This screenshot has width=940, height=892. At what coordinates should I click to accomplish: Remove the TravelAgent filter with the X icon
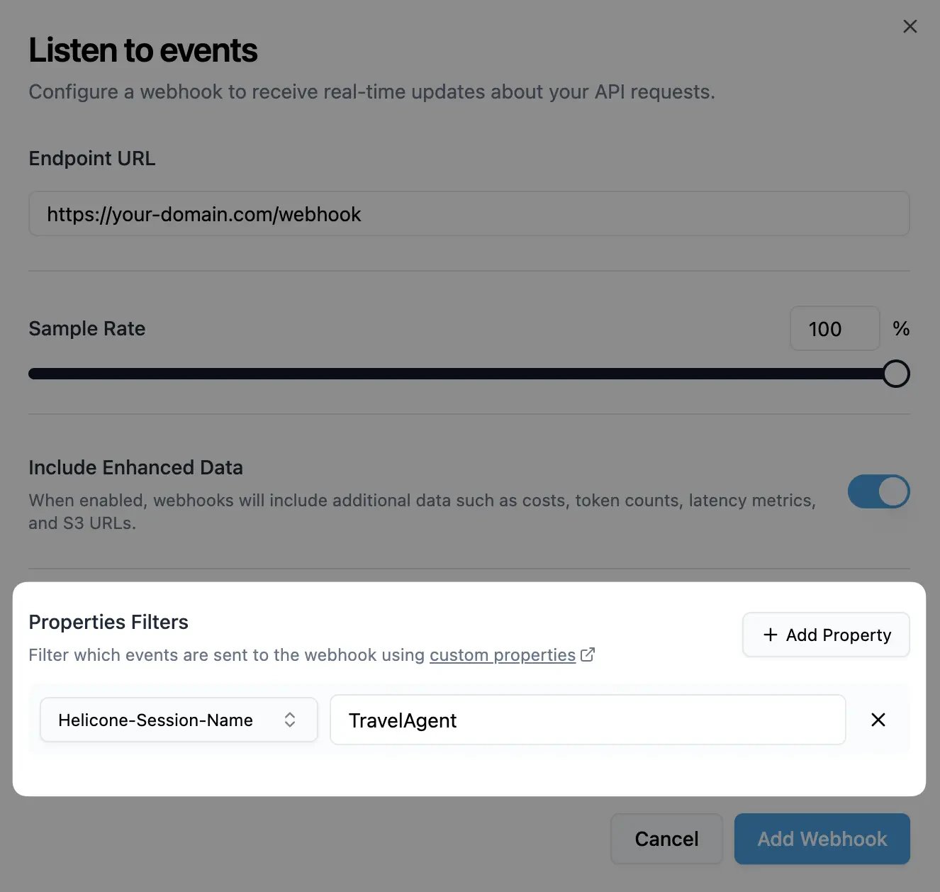click(x=878, y=720)
